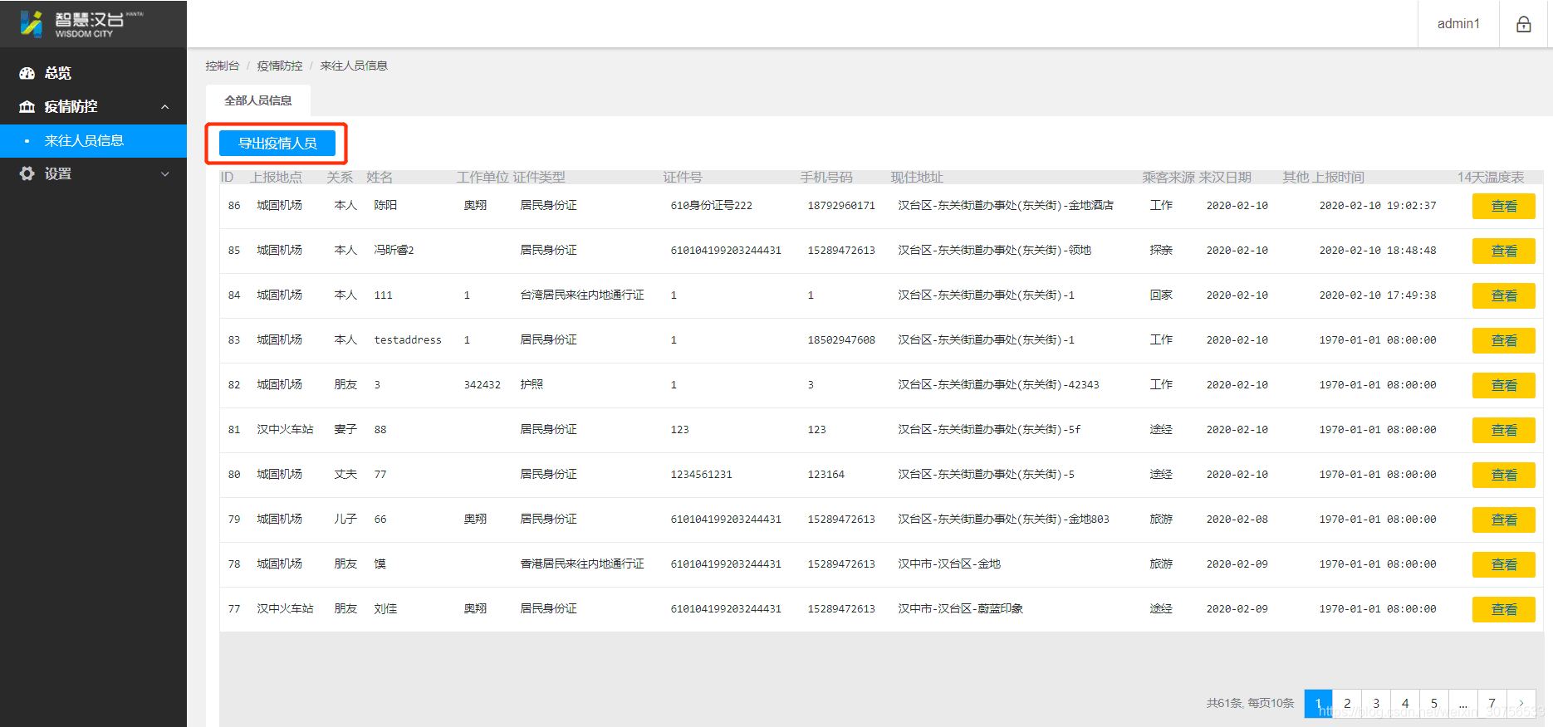The image size is (1553, 727).
Task: Go to pagination page 5
Action: [x=1434, y=703]
